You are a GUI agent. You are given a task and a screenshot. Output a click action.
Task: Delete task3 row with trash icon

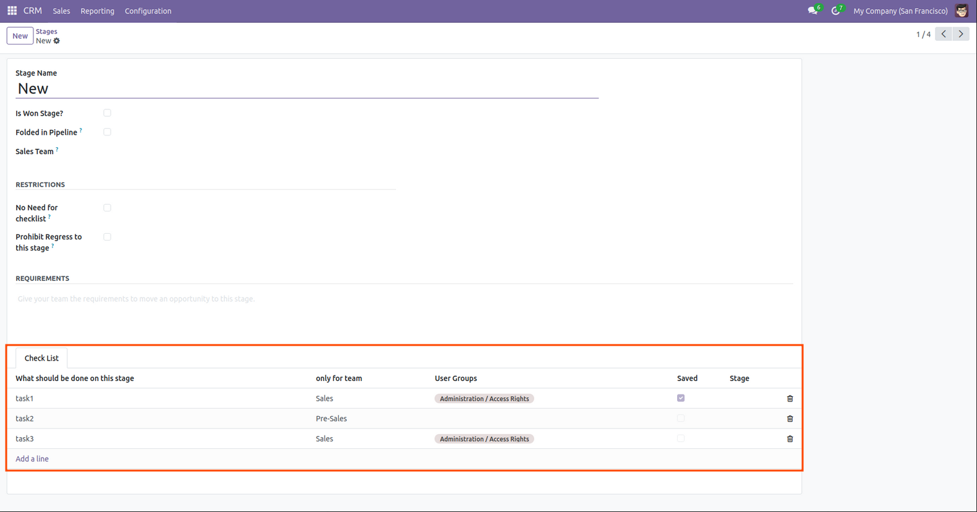(790, 439)
